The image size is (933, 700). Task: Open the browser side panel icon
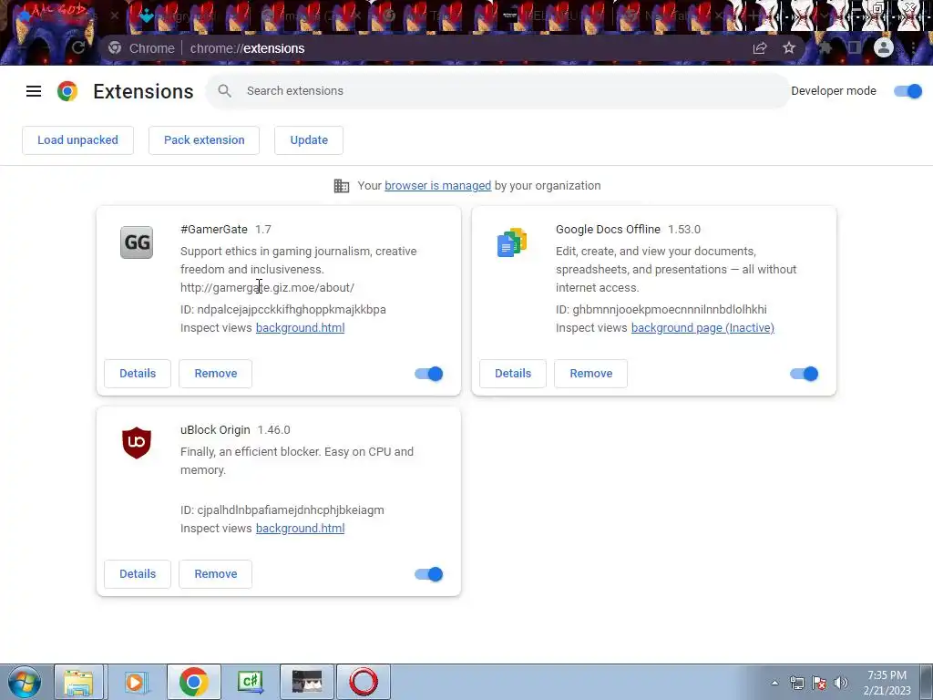point(855,47)
